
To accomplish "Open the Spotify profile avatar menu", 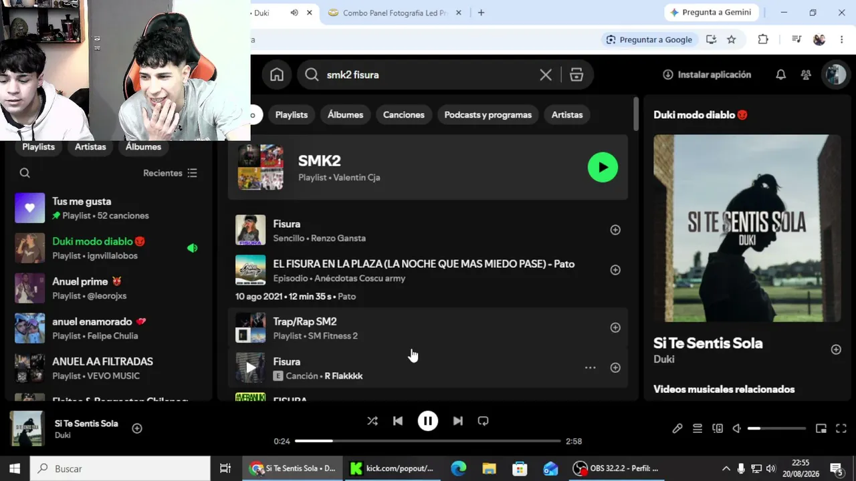I will 835,75.
